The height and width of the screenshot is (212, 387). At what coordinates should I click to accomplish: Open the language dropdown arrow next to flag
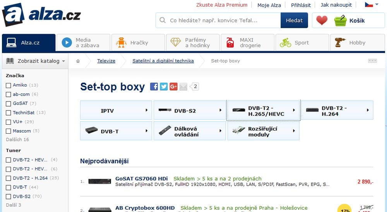tap(377, 4)
